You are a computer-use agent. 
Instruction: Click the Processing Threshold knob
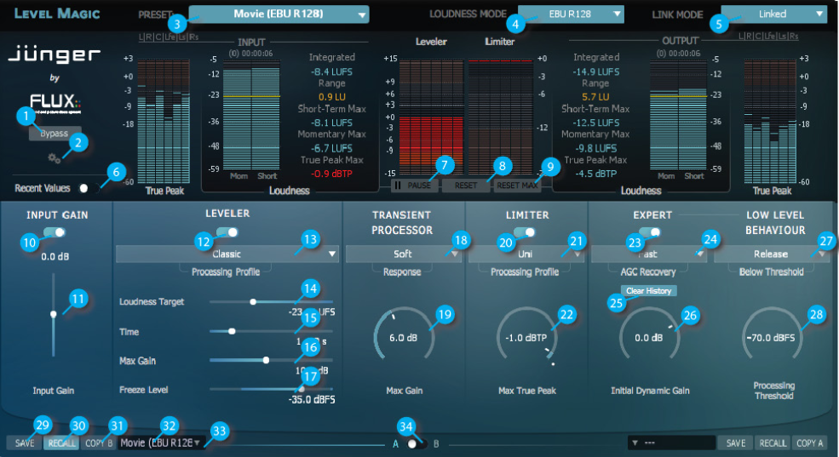click(x=773, y=337)
